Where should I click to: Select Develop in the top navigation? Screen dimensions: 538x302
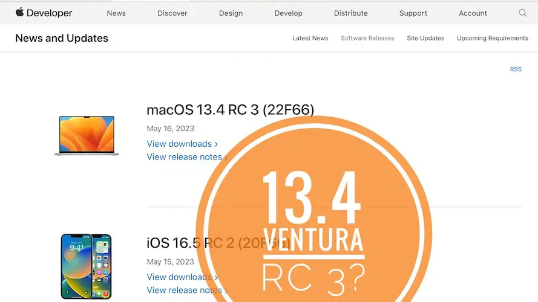click(x=288, y=13)
